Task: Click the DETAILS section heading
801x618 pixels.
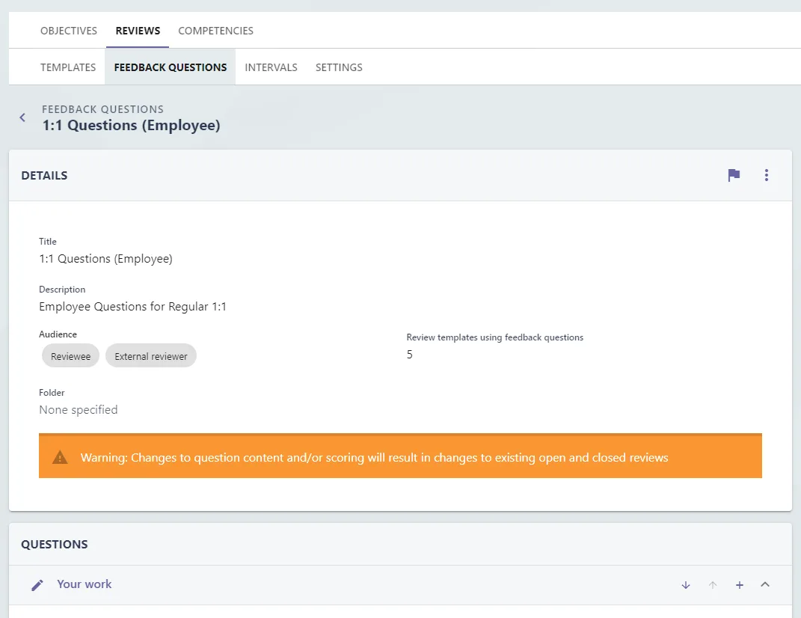Action: [x=44, y=175]
